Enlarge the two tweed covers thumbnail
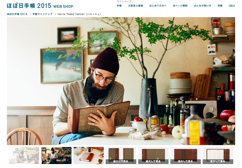The width and height of the screenshot is (242, 168). [x=121, y=156]
